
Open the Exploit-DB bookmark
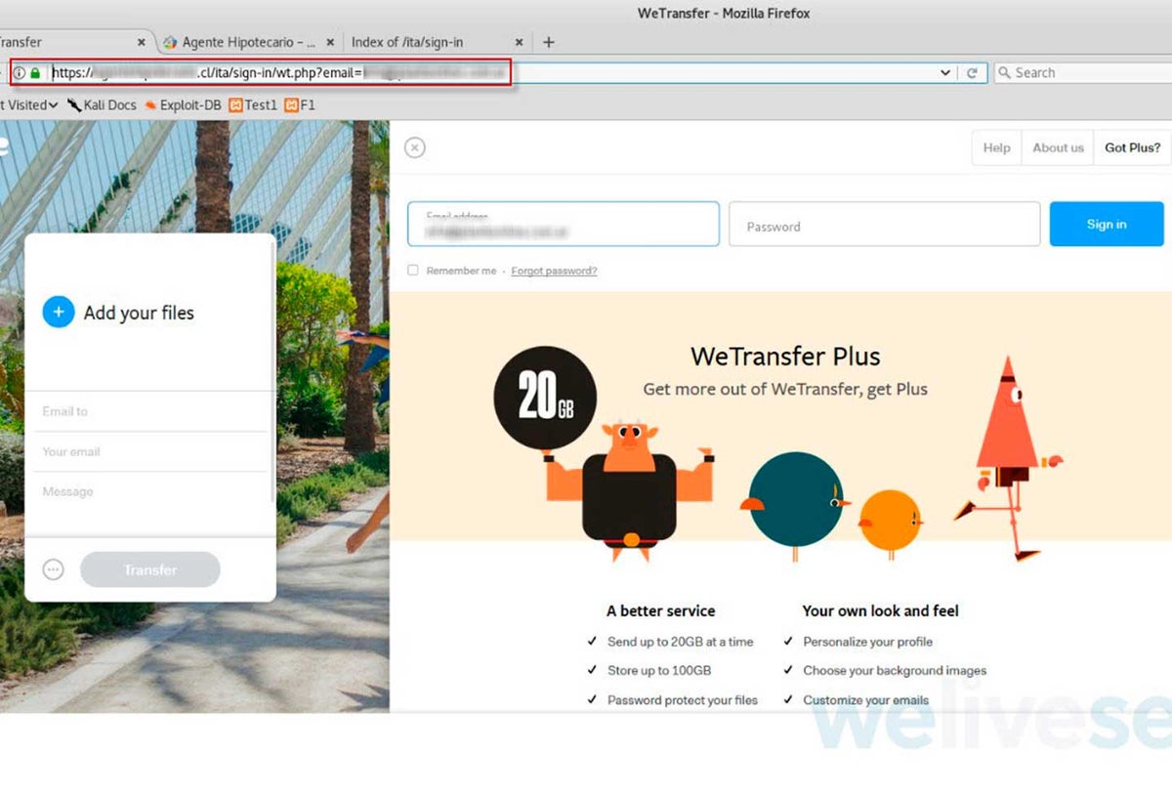tap(183, 105)
